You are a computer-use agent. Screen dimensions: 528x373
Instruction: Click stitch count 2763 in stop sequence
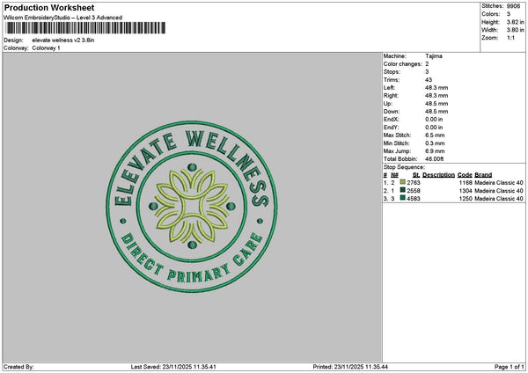tap(414, 183)
